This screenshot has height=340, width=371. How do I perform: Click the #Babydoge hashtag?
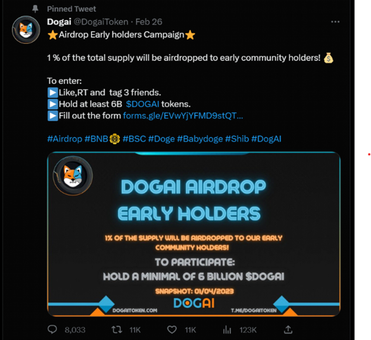tap(200, 138)
